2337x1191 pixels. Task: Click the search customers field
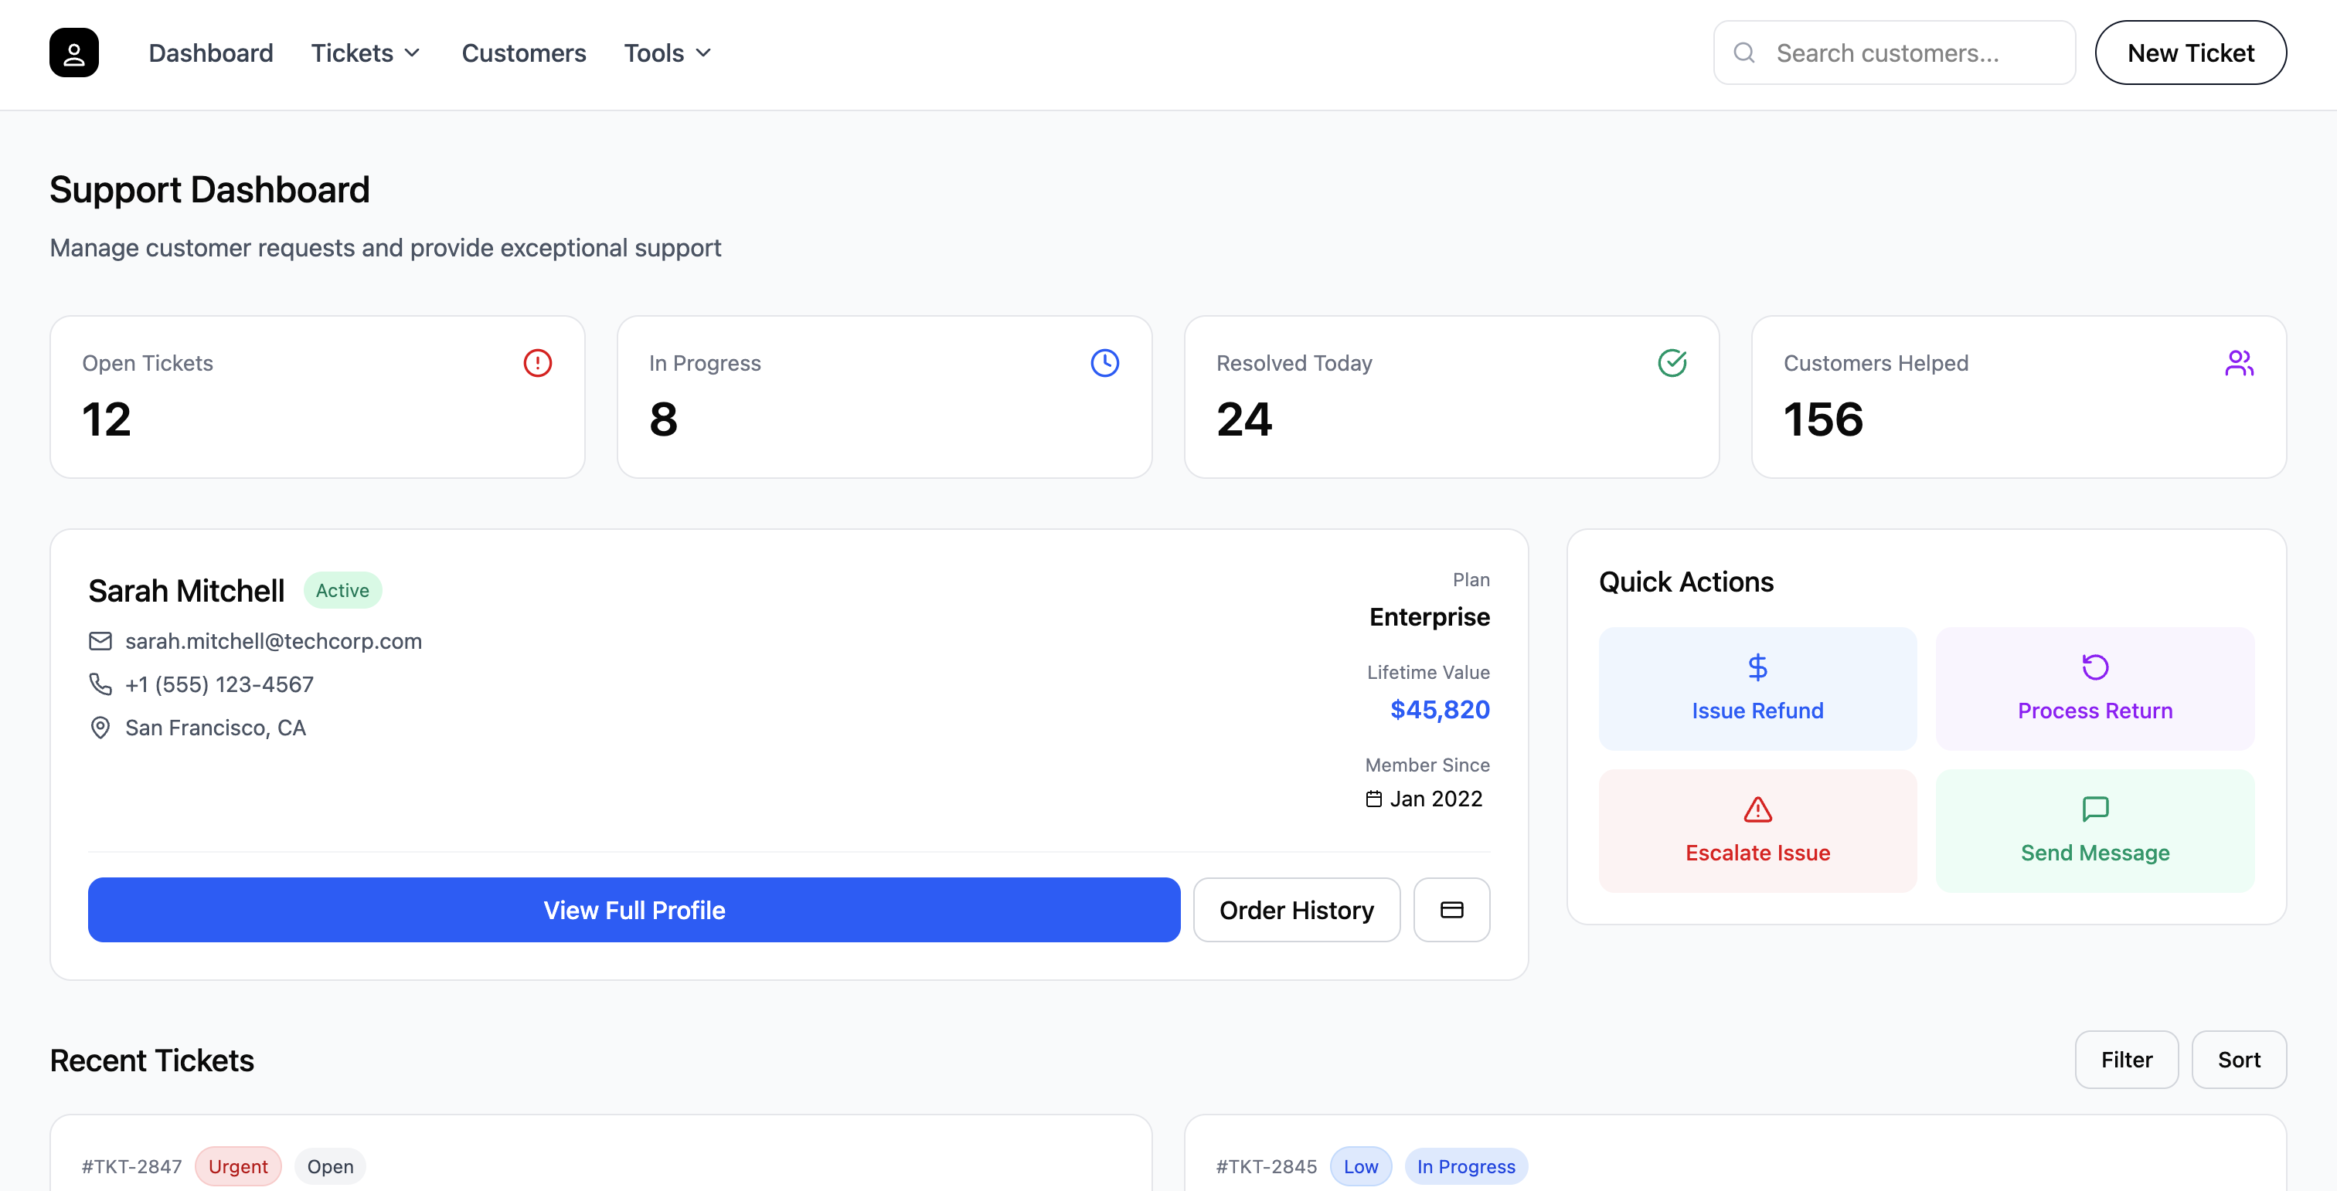pyautogui.click(x=1893, y=52)
